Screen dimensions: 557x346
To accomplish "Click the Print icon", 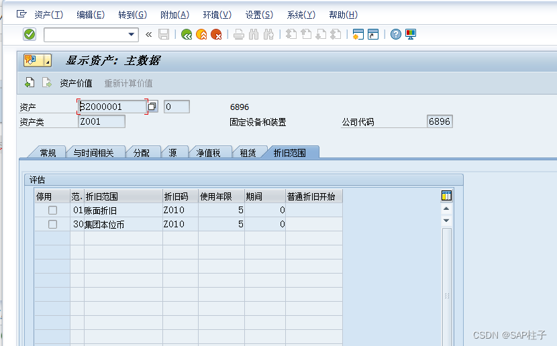I will click(x=239, y=34).
